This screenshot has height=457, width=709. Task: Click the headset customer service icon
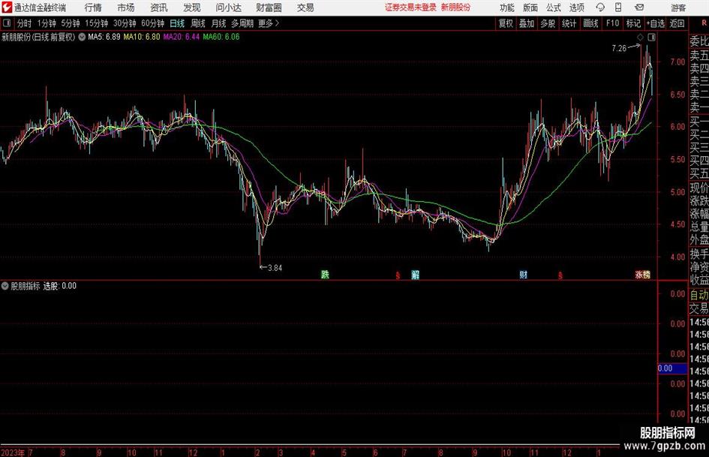[600, 8]
